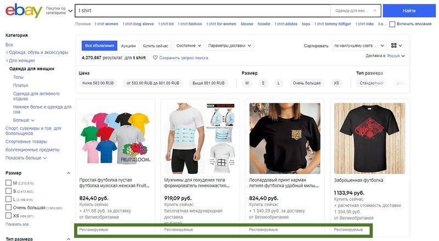
Task: Open Коллекционные предметы category
Action: (32, 150)
